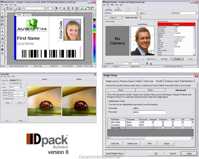Select the arrow pointer tool in Designer

click(x=2, y=13)
